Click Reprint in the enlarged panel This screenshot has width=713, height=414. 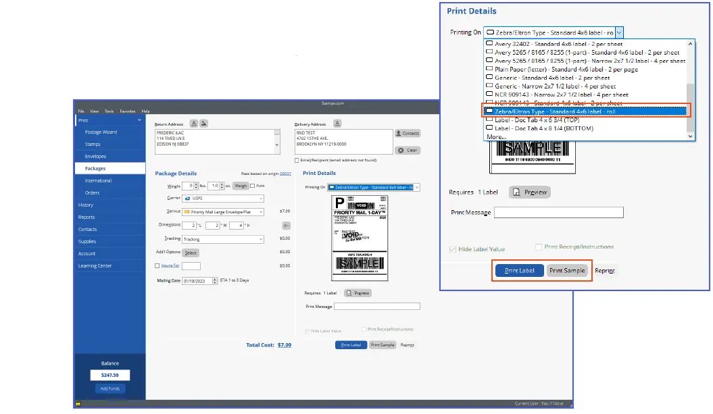click(x=604, y=270)
